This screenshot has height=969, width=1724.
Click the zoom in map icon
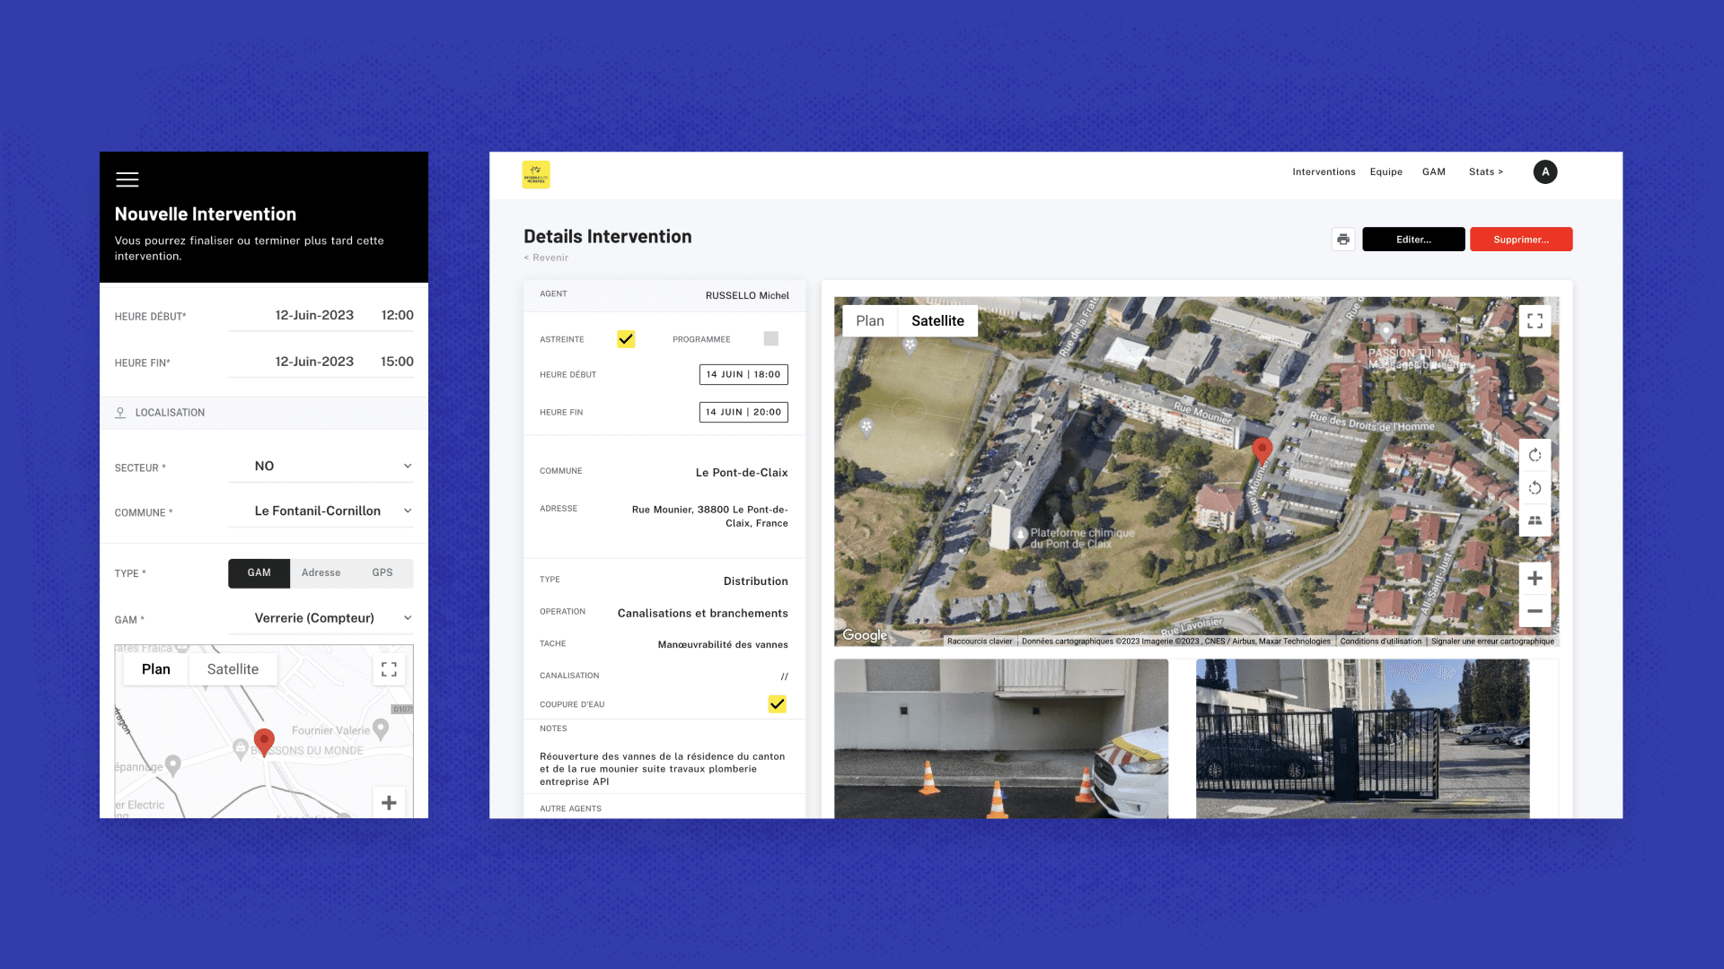pos(1535,579)
